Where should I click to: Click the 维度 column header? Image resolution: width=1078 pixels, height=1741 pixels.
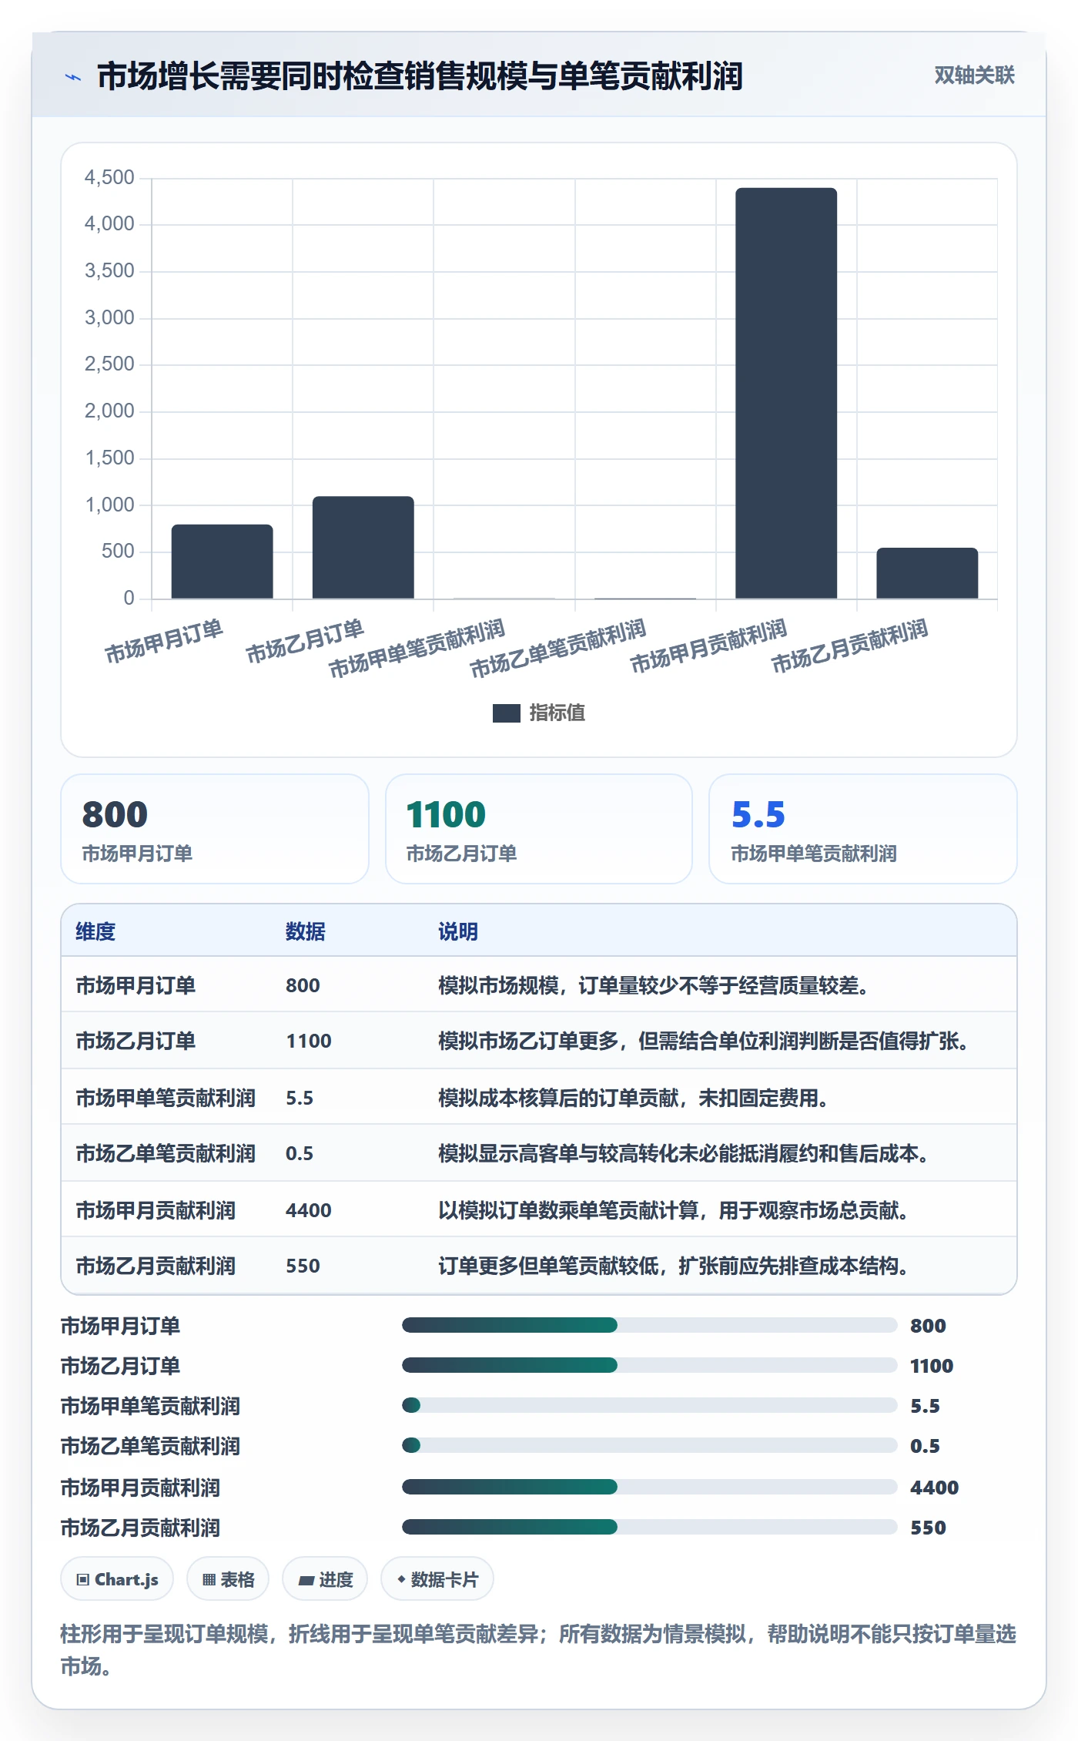click(x=95, y=931)
